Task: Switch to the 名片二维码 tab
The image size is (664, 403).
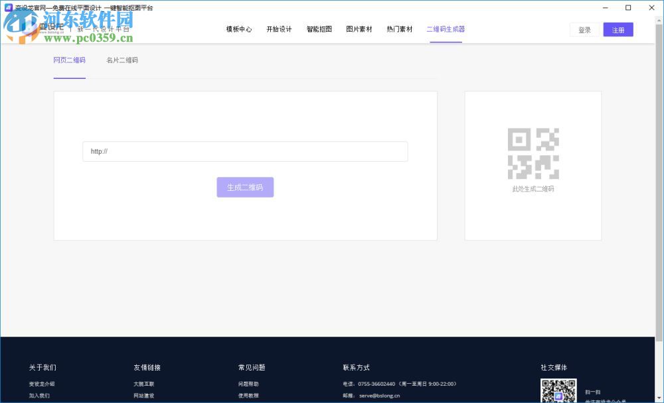Action: tap(124, 60)
